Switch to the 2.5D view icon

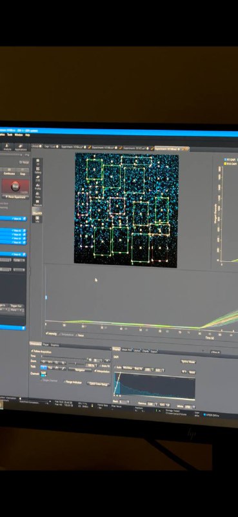click(37, 178)
